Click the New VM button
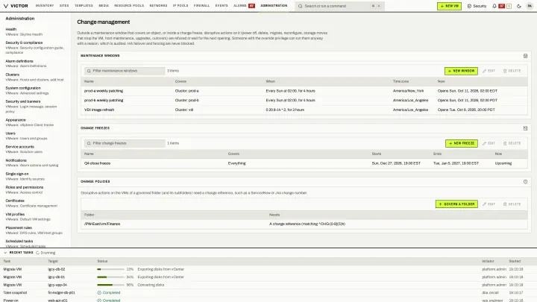This screenshot has height=302, width=537. pos(449,6)
